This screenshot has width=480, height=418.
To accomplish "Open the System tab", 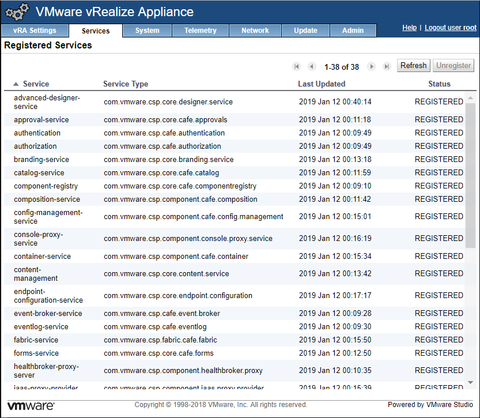I will 148,31.
